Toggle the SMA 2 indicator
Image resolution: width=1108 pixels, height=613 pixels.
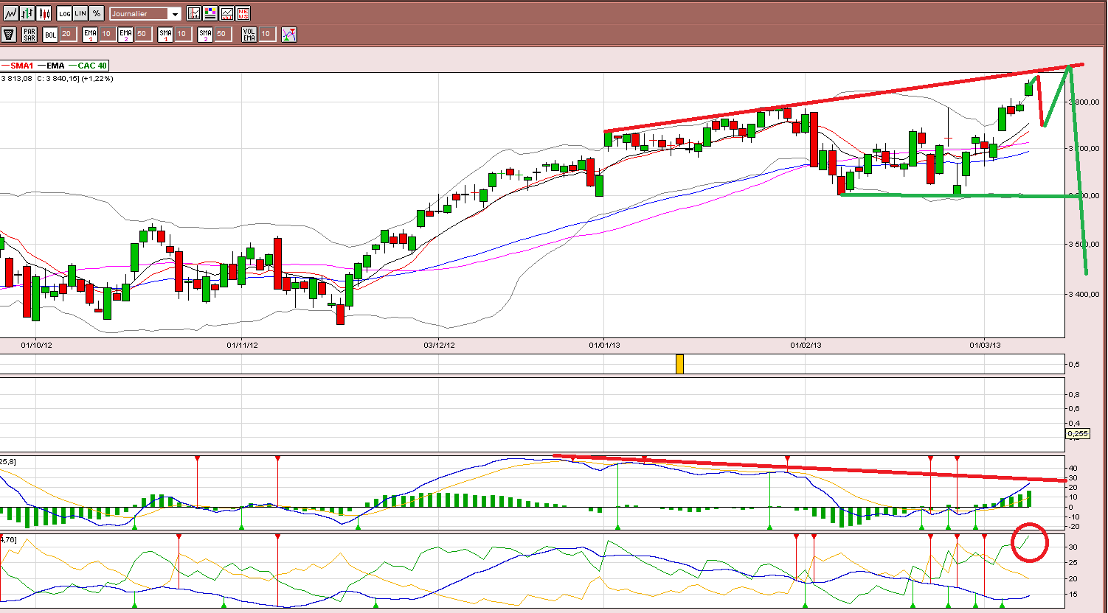point(204,34)
